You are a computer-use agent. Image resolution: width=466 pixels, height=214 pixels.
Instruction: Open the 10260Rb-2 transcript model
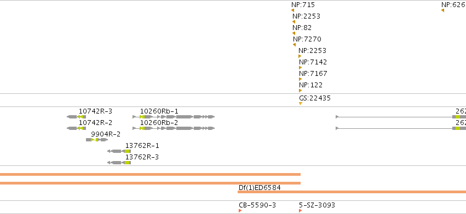click(x=174, y=128)
